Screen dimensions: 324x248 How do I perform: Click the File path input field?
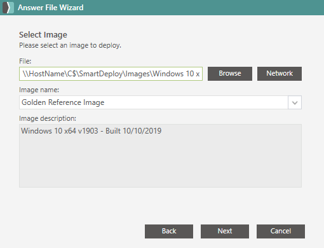(x=111, y=74)
